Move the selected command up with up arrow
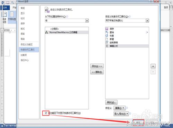Image resolution: width=173 pixels, height=128 pixels. pyautogui.click(x=153, y=66)
